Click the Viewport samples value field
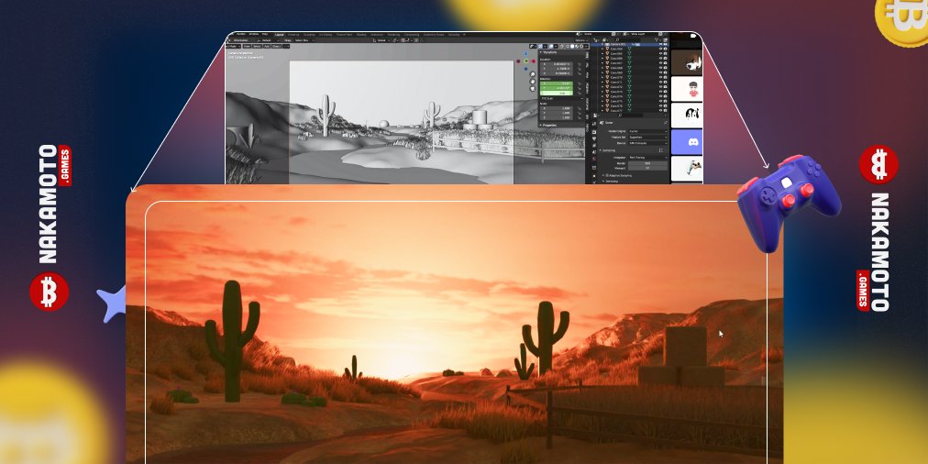 point(648,168)
